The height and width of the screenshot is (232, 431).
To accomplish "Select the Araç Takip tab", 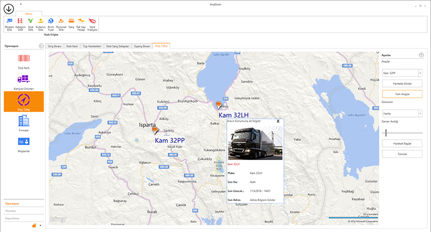I will coord(161,46).
